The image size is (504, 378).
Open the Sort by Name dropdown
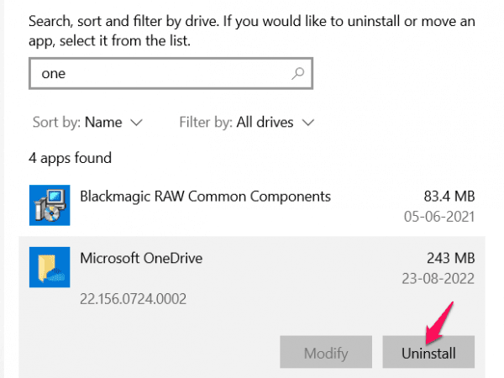tap(103, 122)
